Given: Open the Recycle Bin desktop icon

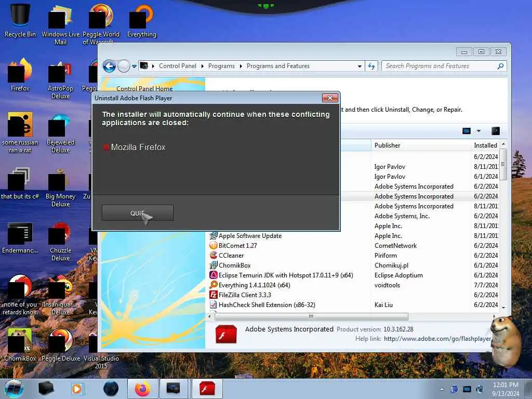Looking at the screenshot, I should coord(20,20).
